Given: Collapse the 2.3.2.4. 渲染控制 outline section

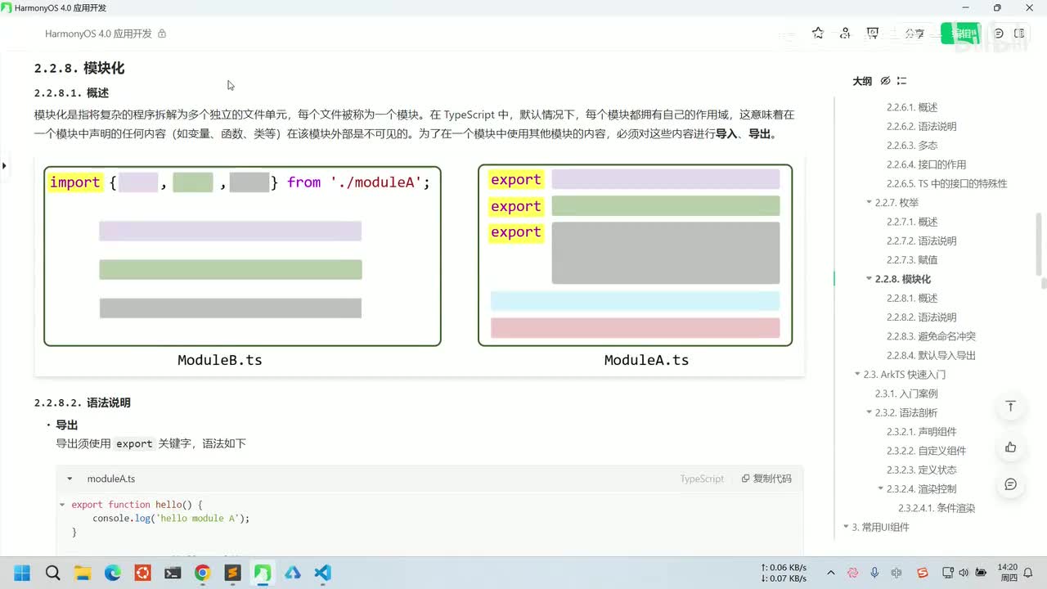Looking at the screenshot, I should tap(880, 488).
